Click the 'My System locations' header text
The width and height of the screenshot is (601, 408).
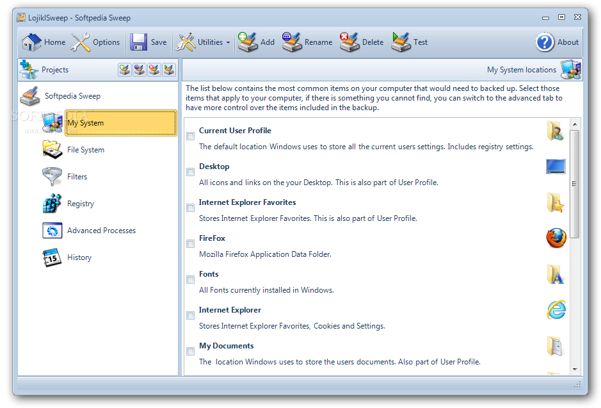(521, 70)
